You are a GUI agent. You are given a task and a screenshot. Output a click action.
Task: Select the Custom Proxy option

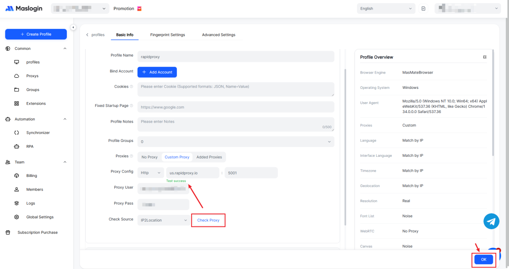click(177, 157)
